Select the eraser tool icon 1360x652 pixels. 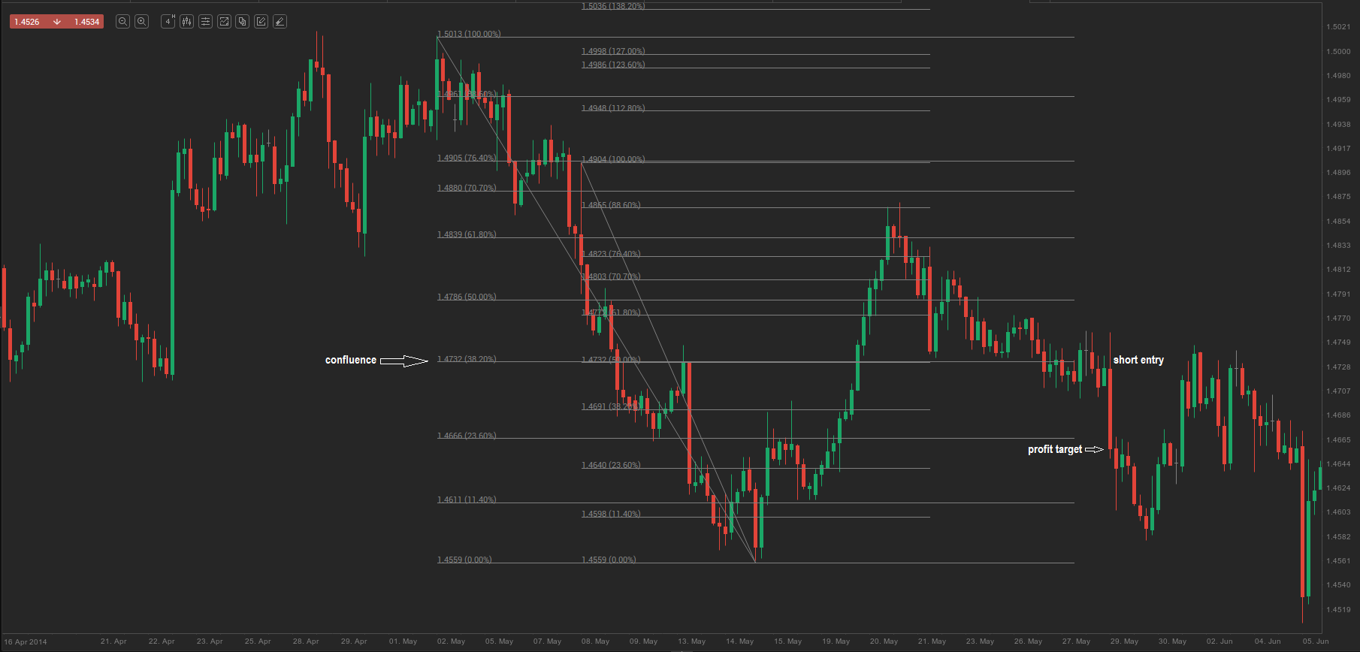click(x=280, y=22)
